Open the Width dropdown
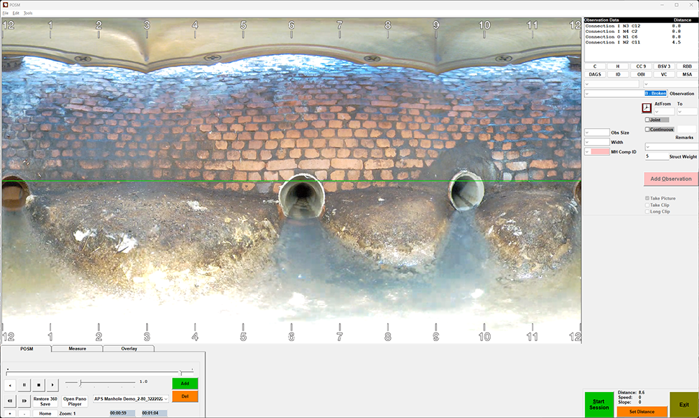 click(x=597, y=142)
